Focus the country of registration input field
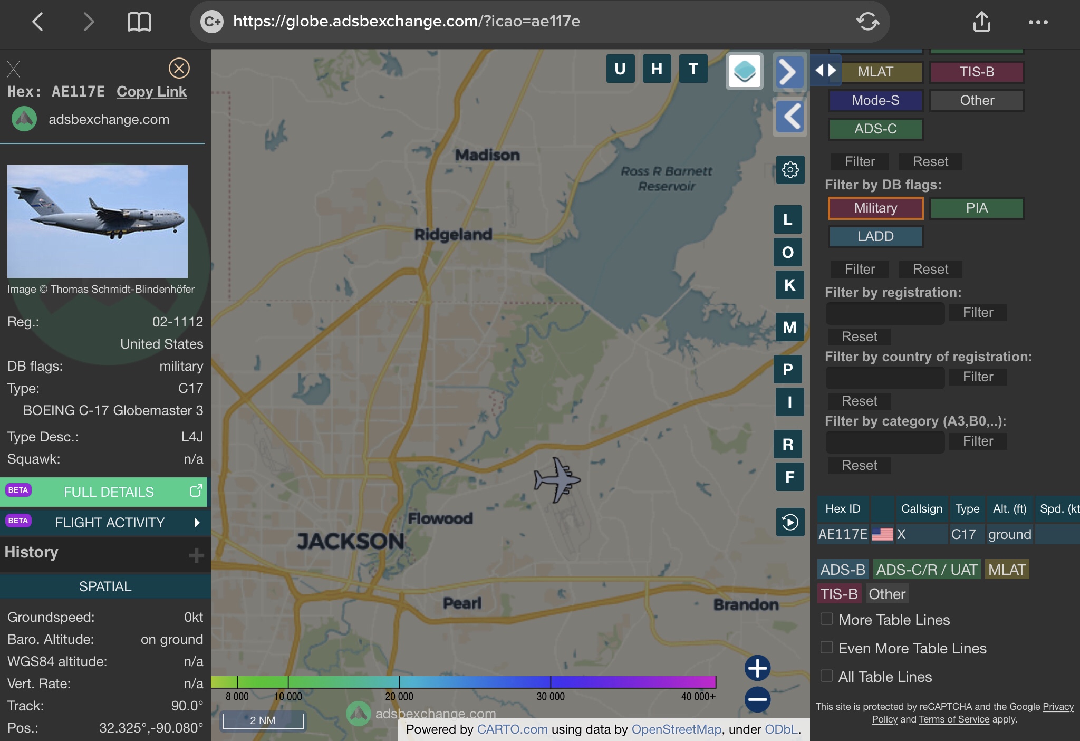 (x=885, y=377)
